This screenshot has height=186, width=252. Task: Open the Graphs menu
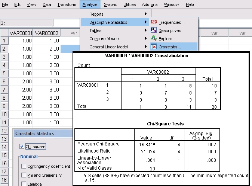(110, 4)
